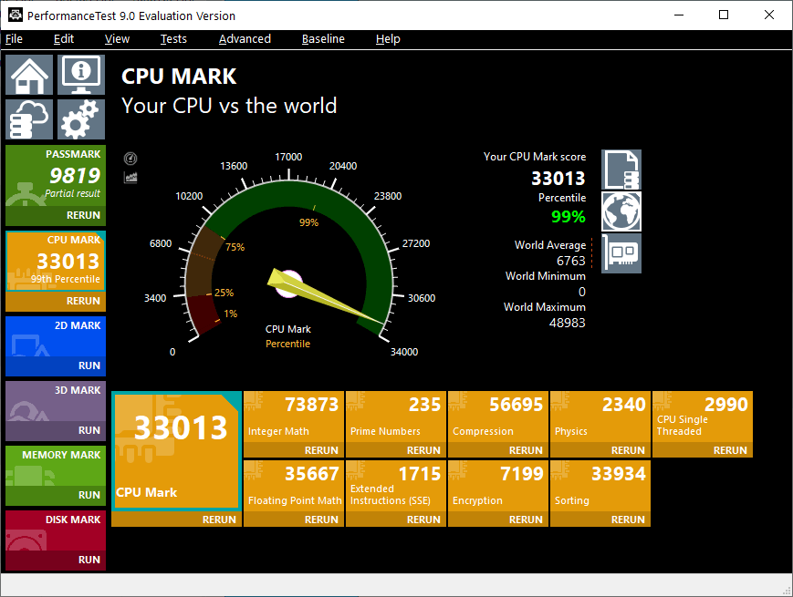Click the Prime Numbers 235 tile

[x=395, y=417]
